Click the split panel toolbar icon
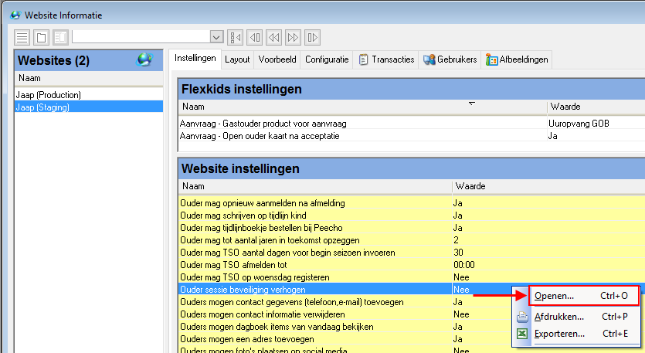645x353 pixels. [x=59, y=37]
